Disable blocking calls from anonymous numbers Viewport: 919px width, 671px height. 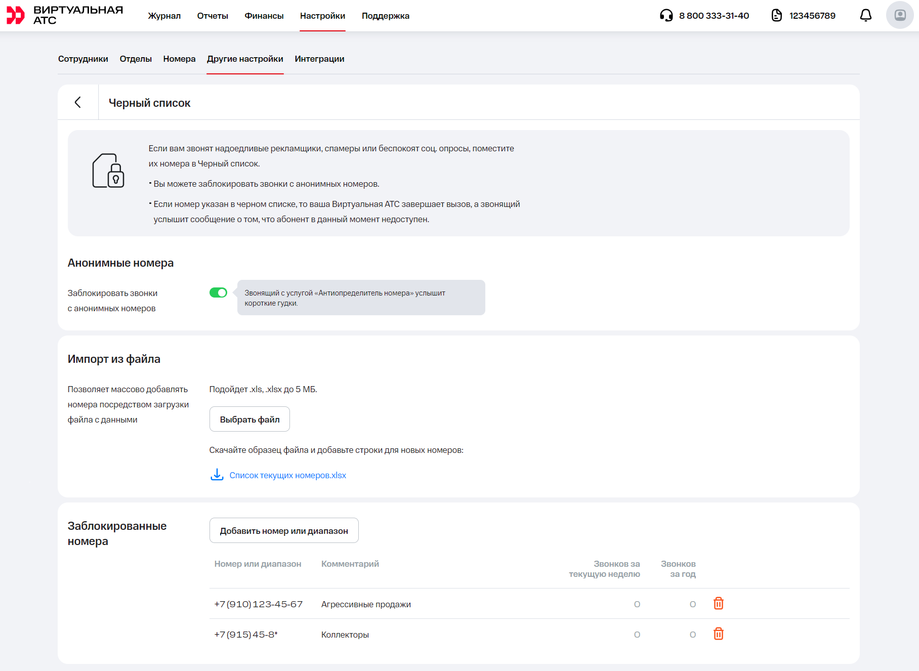click(218, 293)
